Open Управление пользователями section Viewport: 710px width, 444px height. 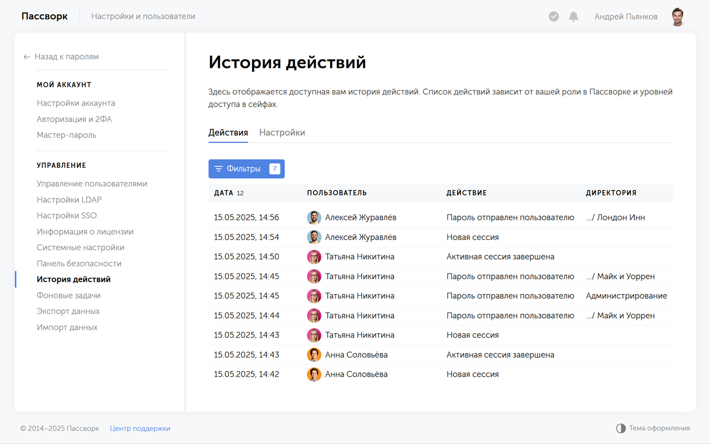coord(92,184)
